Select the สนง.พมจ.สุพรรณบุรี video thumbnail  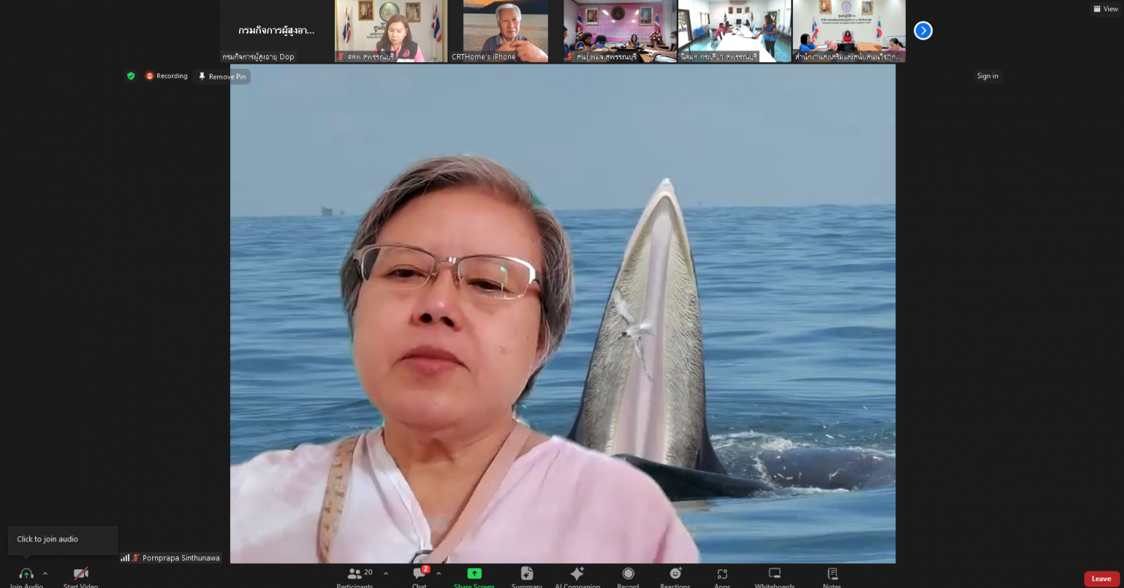point(620,31)
